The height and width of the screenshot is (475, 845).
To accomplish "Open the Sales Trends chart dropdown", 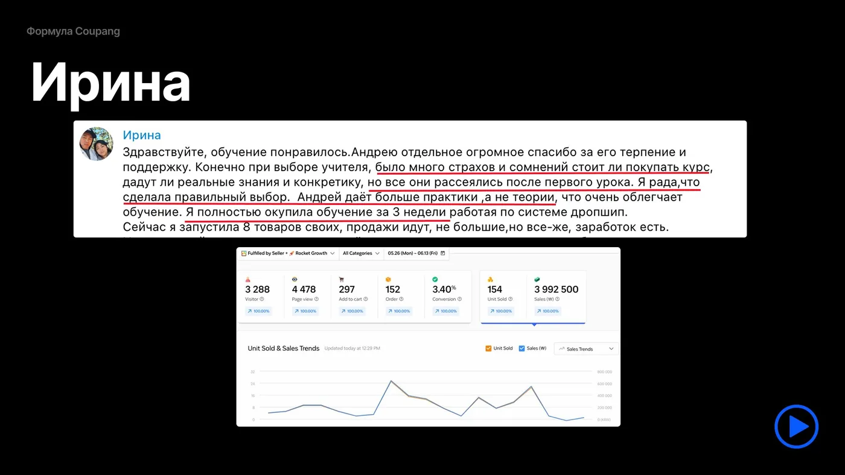I will tap(586, 349).
